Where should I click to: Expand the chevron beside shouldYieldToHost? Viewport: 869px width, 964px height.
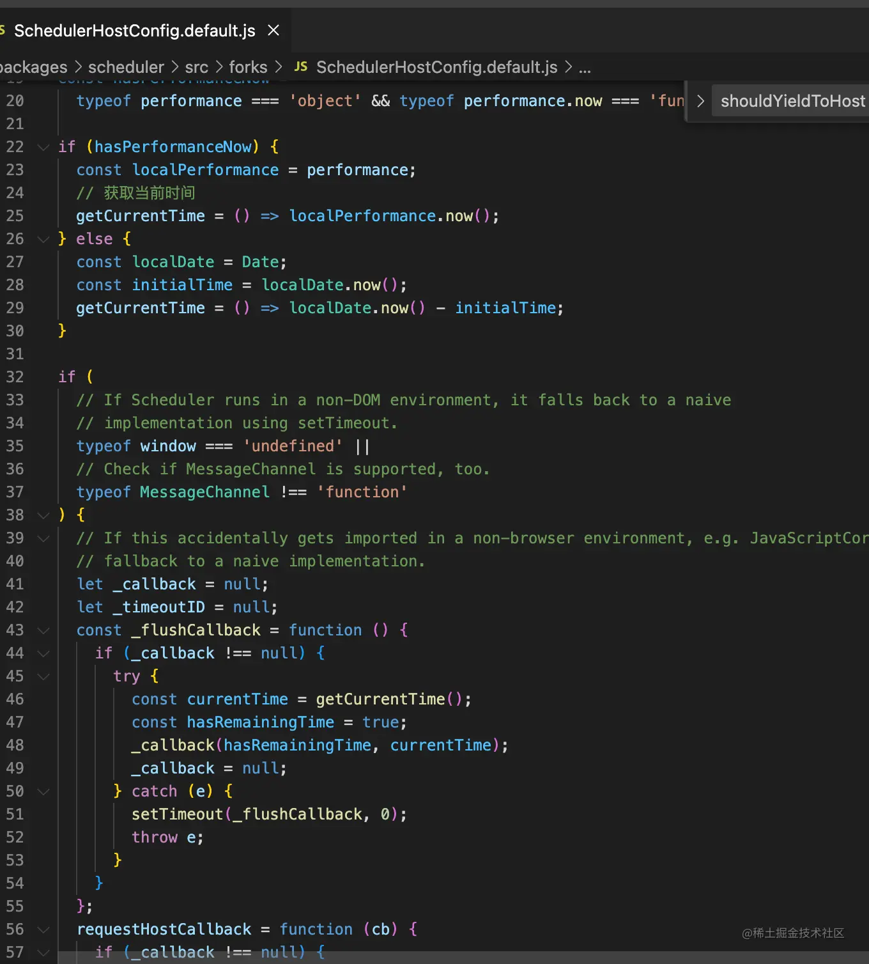tap(700, 101)
